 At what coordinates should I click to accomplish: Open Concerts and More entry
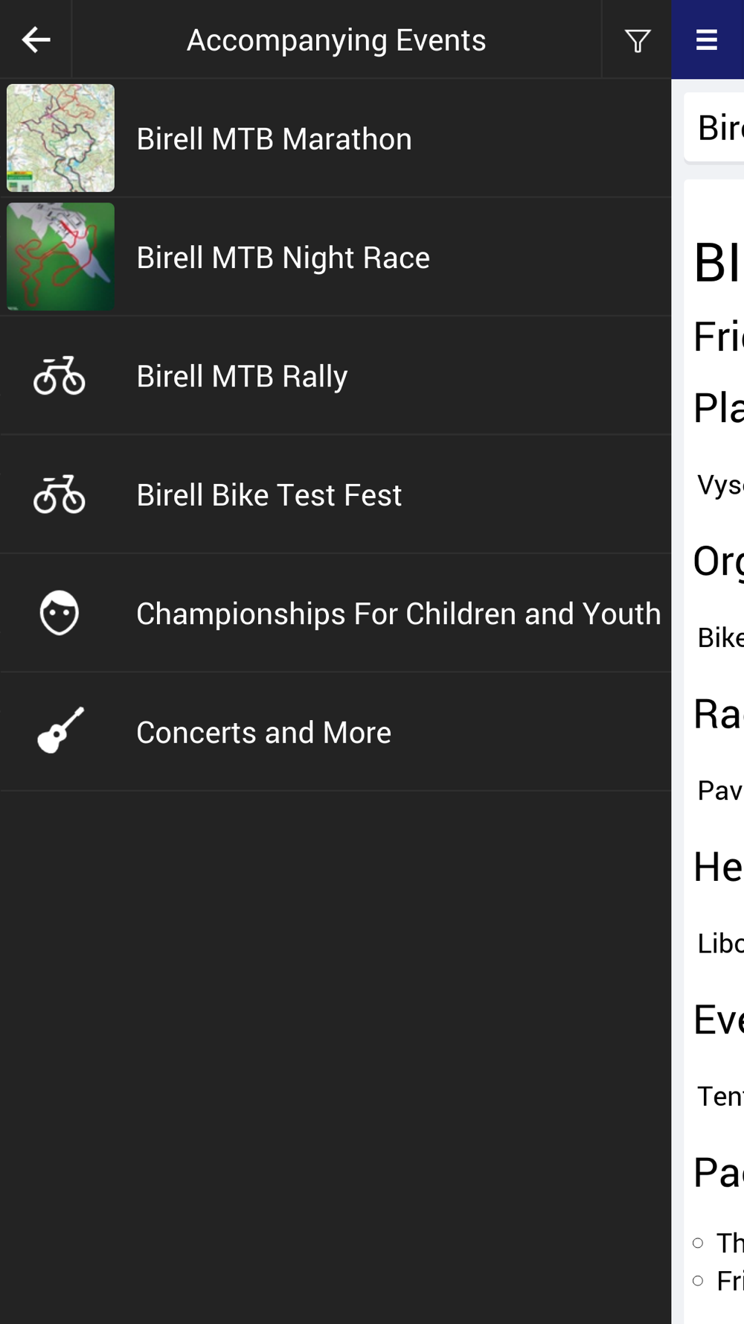pos(336,732)
